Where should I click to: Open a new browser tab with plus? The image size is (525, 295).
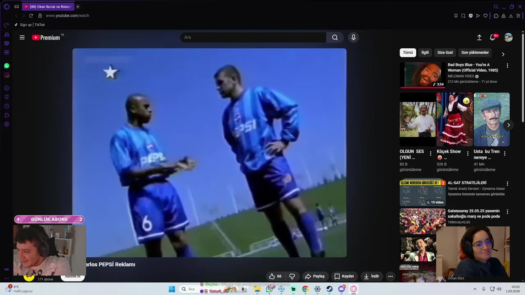[78, 7]
